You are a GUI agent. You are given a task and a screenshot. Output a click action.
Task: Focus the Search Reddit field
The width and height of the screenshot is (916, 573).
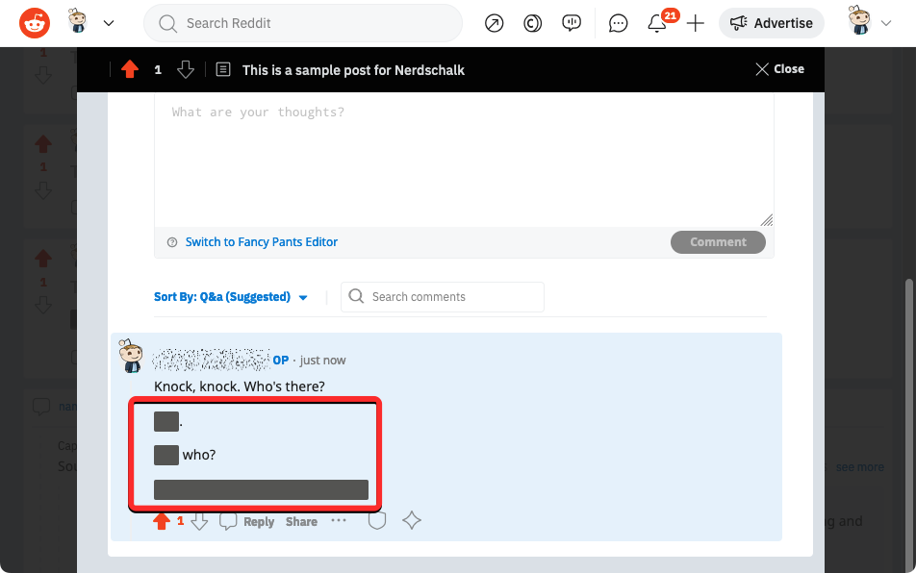coord(303,23)
